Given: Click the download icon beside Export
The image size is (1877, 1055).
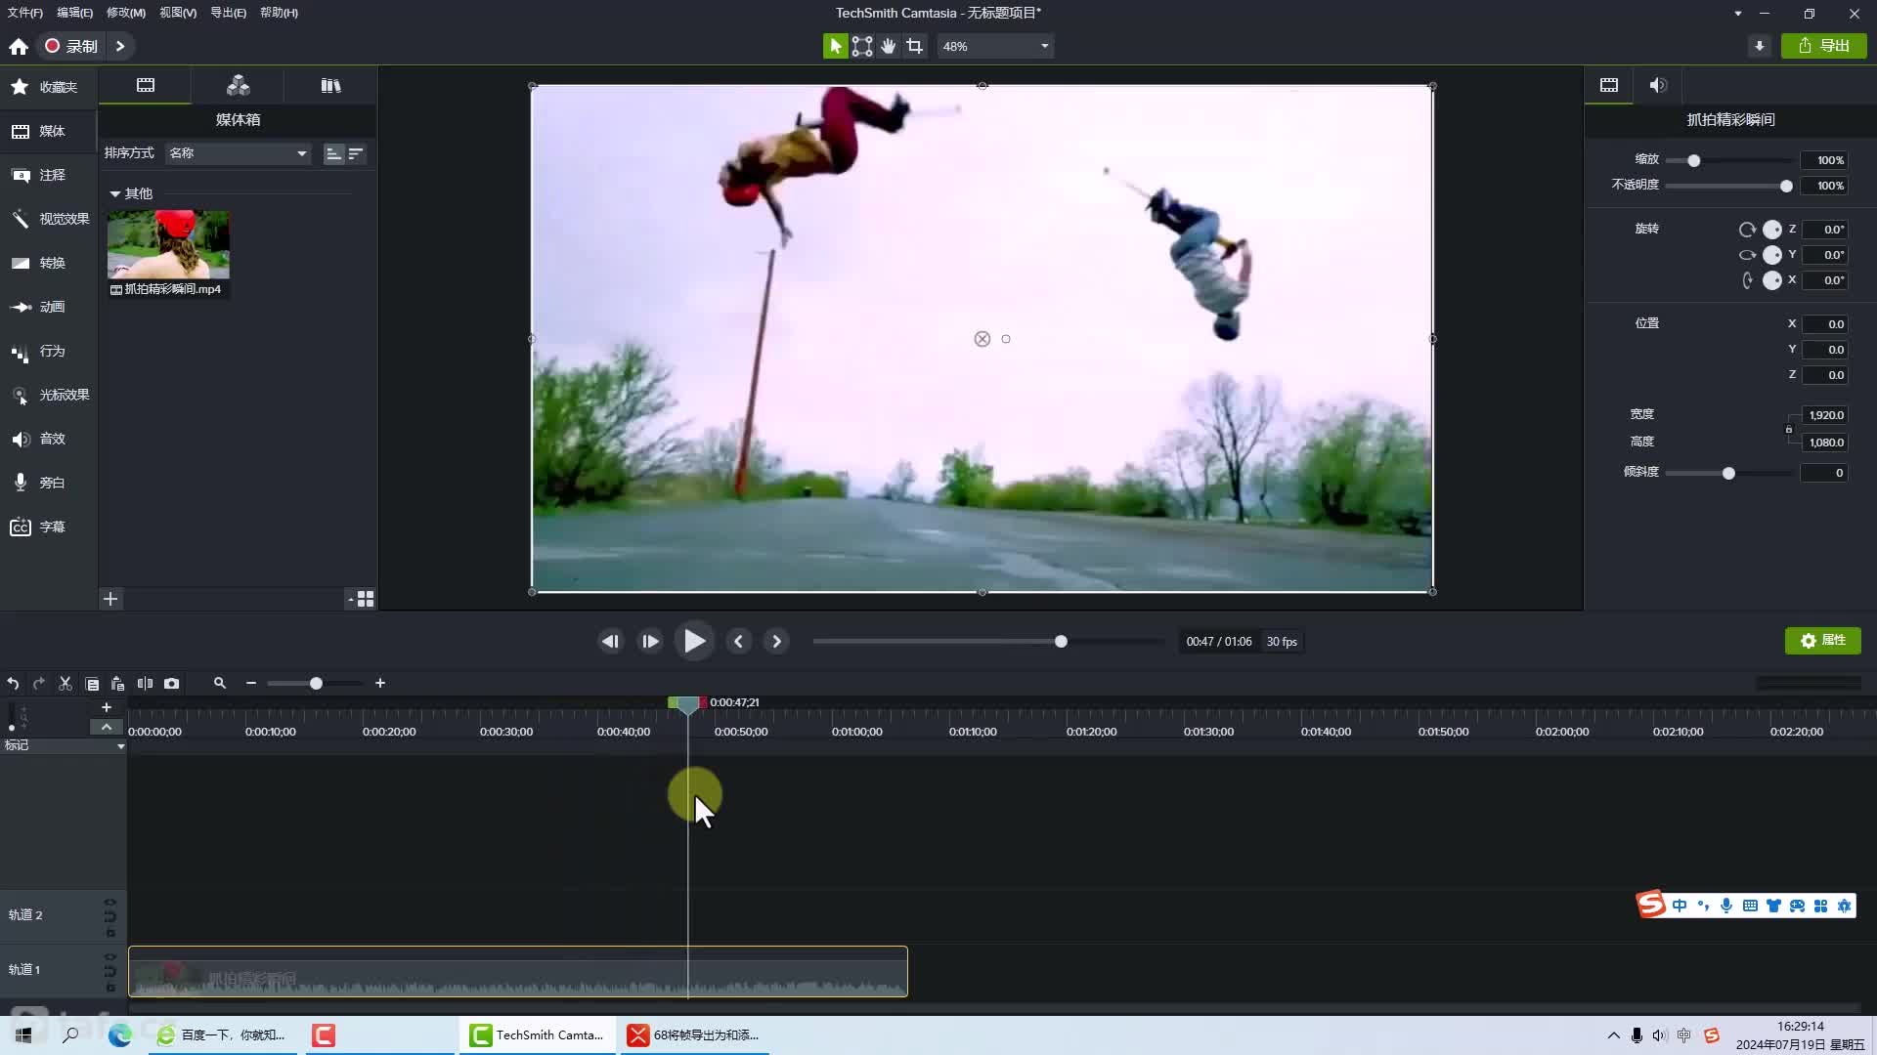Looking at the screenshot, I should (x=1760, y=46).
